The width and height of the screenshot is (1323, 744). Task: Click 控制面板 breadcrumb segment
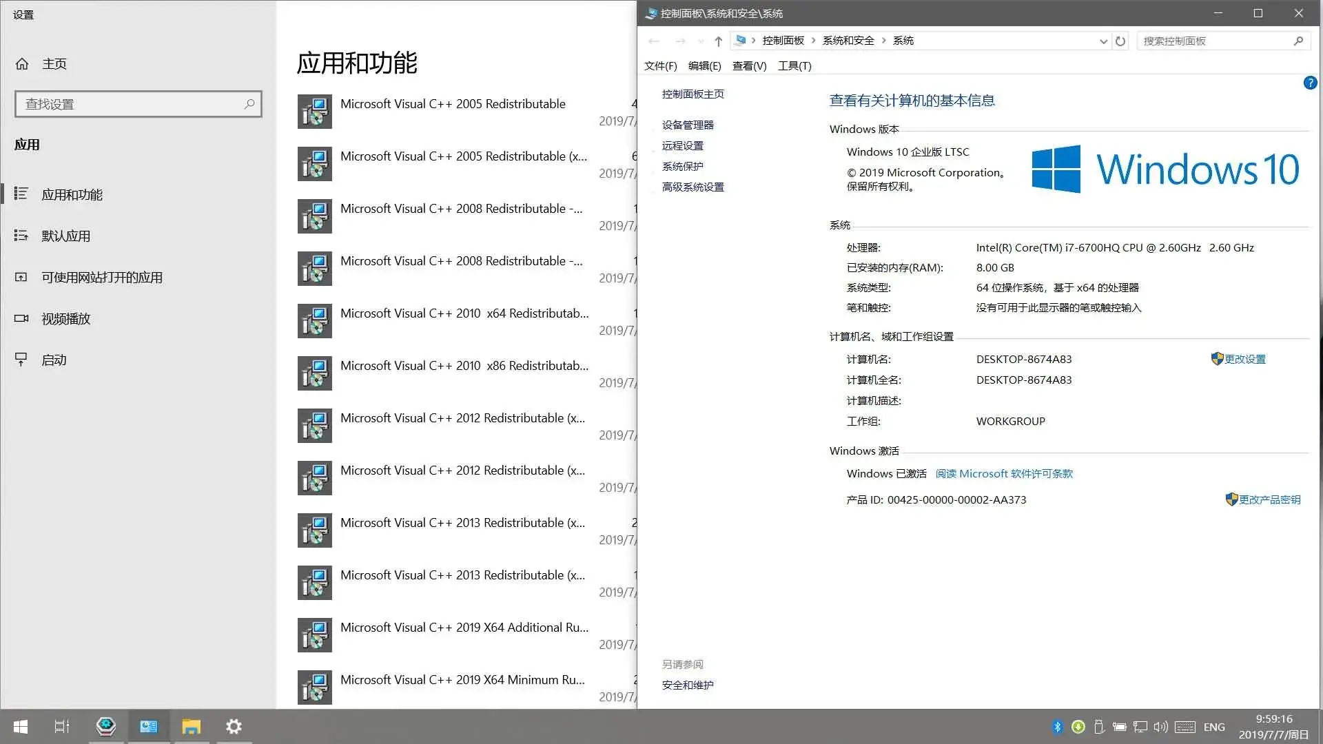pos(783,41)
